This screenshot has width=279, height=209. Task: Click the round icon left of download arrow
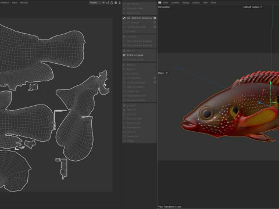pyautogui.click(x=116, y=2)
